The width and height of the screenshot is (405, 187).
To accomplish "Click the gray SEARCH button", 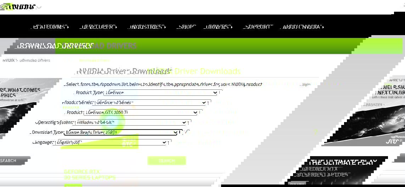I will click(x=15, y=161).
